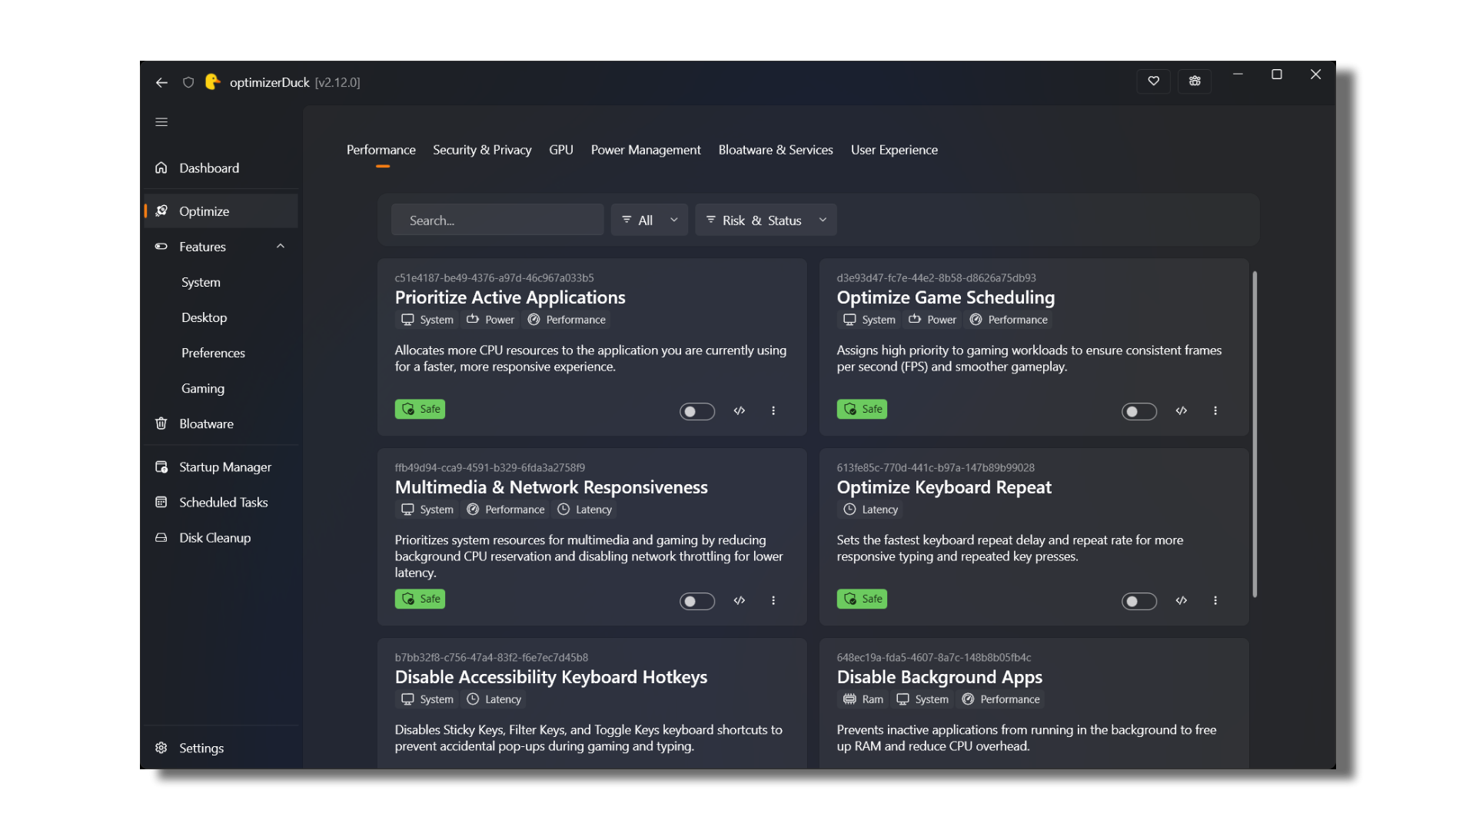The height and width of the screenshot is (830, 1476).
Task: Open Settings at sidebar bottom
Action: point(221,748)
